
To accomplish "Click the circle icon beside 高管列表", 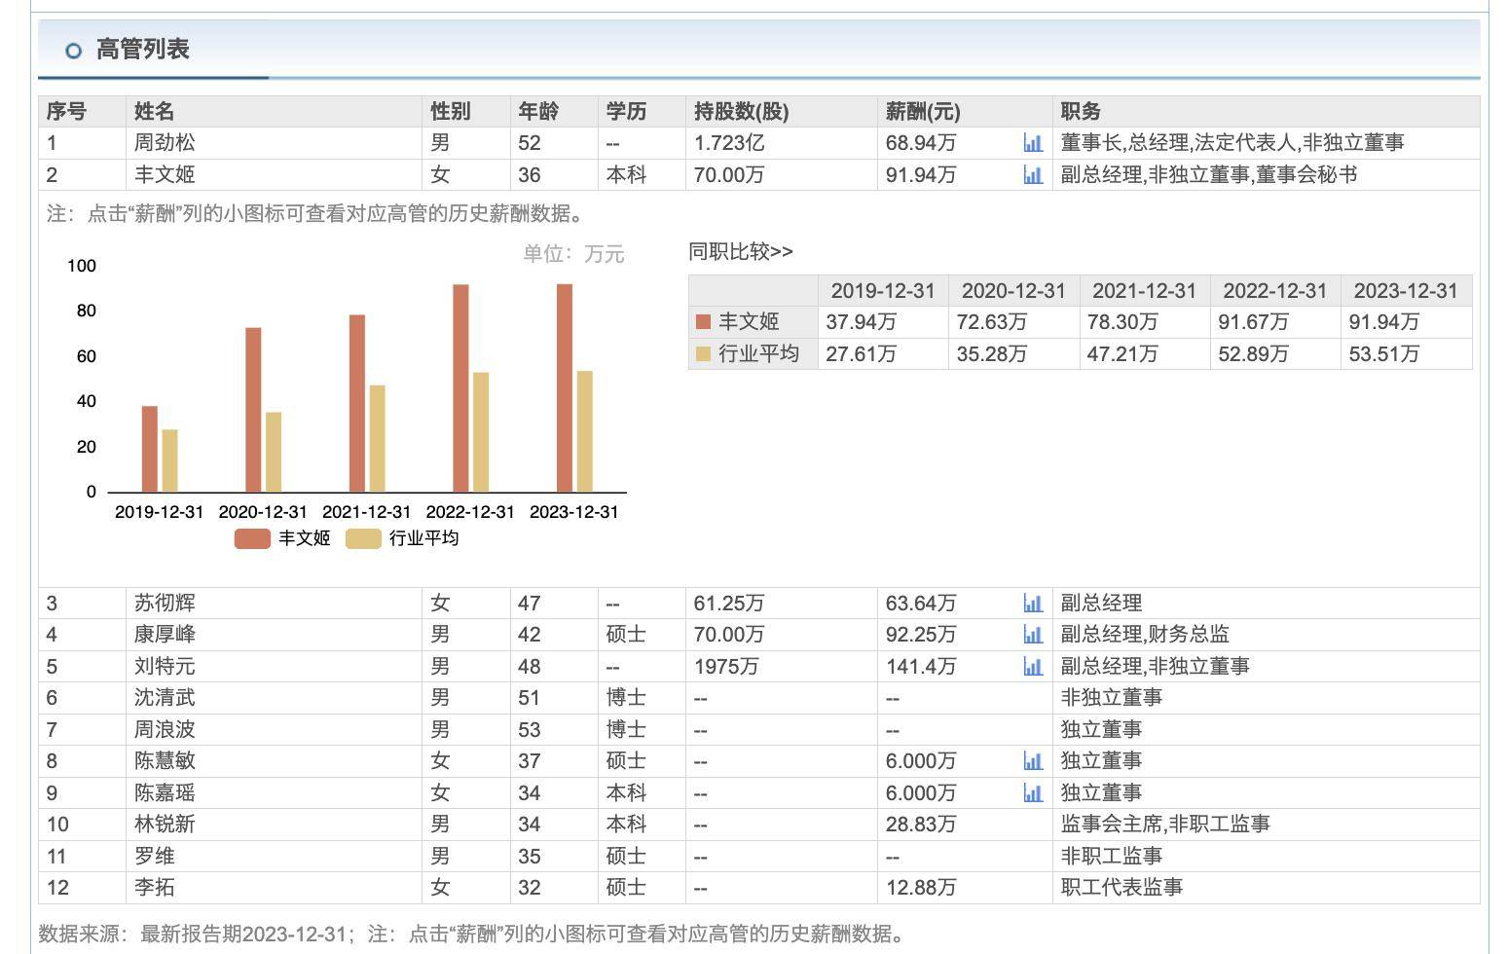I will tap(72, 50).
